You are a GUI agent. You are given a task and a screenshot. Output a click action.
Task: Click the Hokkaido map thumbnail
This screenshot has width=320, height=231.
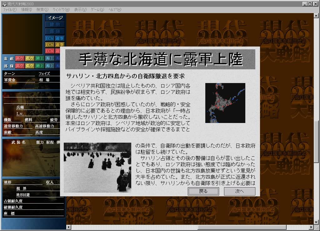[225, 103]
